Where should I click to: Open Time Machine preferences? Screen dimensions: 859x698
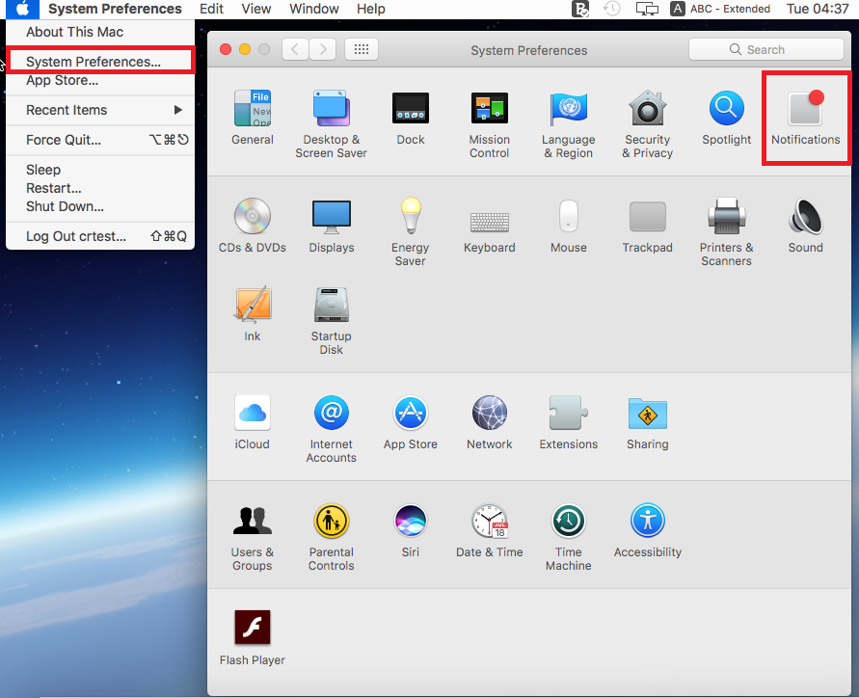tap(568, 537)
